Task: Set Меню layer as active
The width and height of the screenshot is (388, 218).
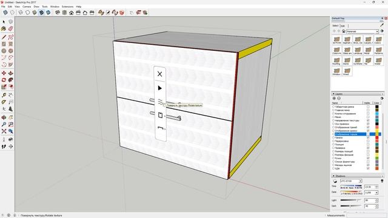Action: [333, 117]
